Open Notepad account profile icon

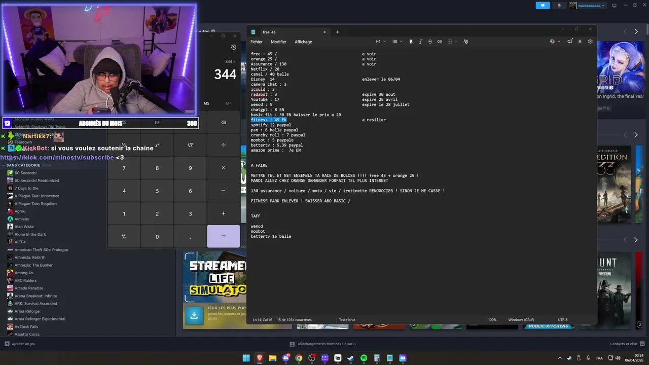580,42
